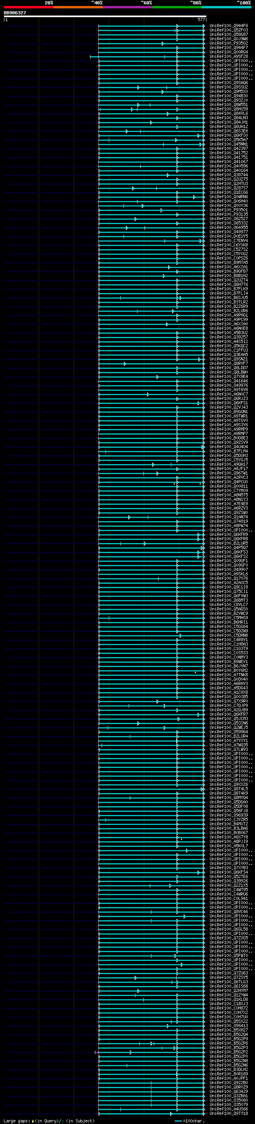Click hit name UniRef100_Q5K5A7
Viewport: 255px width, 1124px height.
229,140
